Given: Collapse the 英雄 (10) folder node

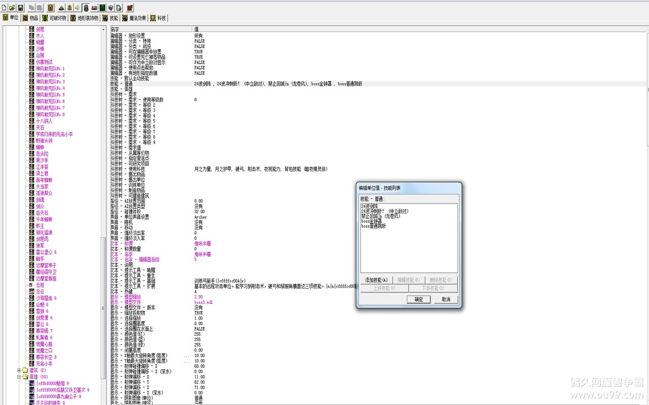Looking at the screenshot, I should (x=19, y=377).
